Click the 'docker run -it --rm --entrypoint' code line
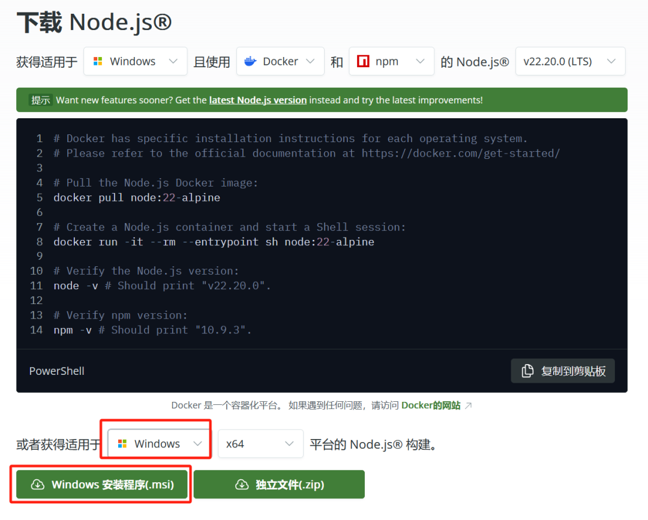 click(214, 242)
